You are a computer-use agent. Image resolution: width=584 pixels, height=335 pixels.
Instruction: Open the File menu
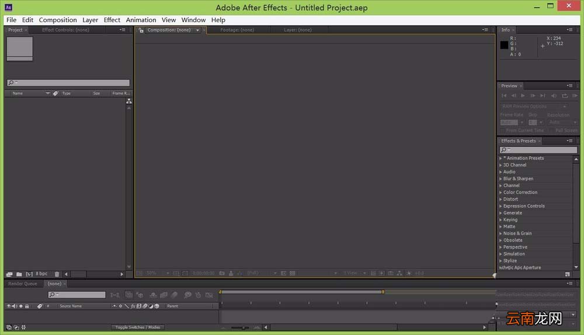point(11,20)
